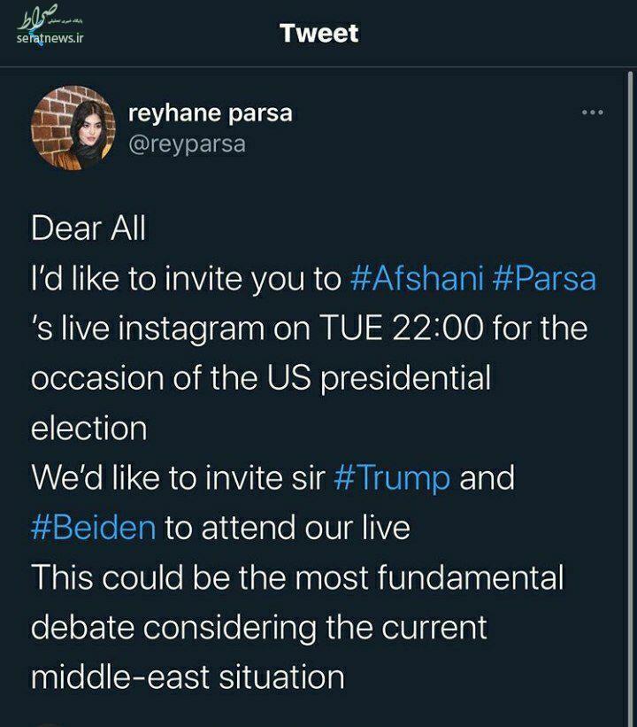The width and height of the screenshot is (637, 727).
Task: Open reyhane parsa's profile avatar
Action: tap(73, 128)
